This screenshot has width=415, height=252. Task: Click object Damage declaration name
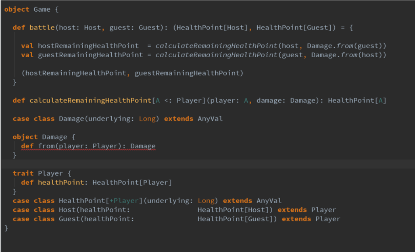coord(54,137)
